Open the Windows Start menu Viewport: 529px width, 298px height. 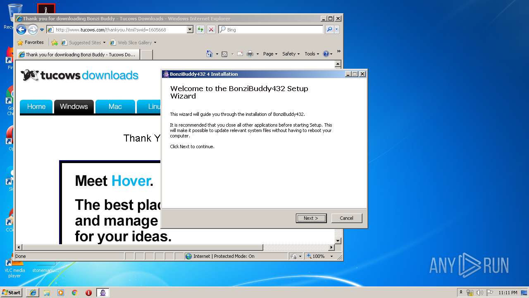pos(12,292)
